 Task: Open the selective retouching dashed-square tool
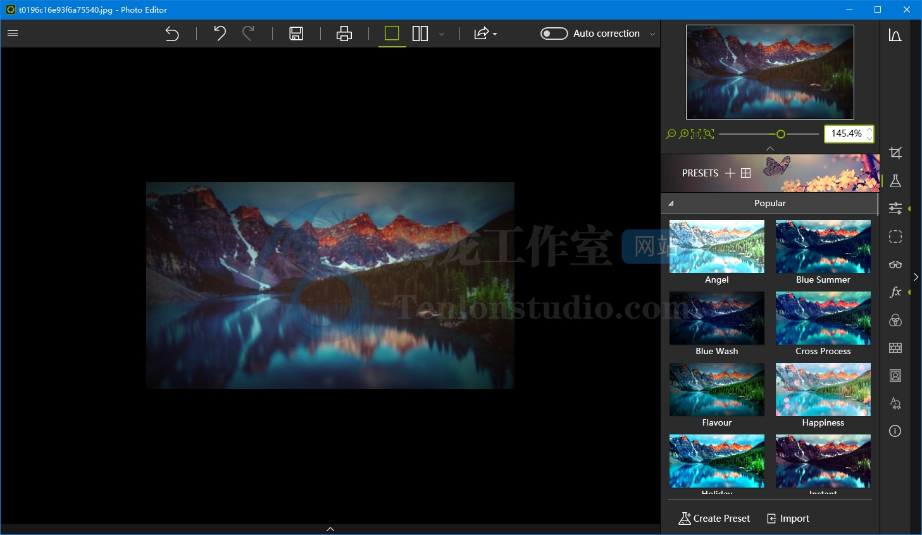[x=895, y=237]
